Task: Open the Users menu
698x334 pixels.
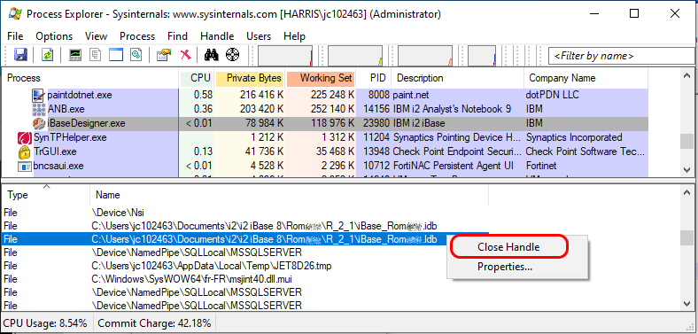Action: 259,36
